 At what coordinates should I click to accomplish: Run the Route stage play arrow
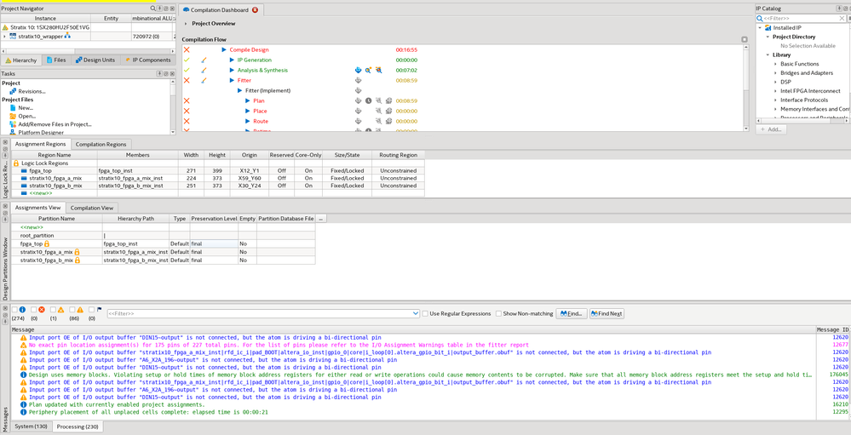(248, 121)
